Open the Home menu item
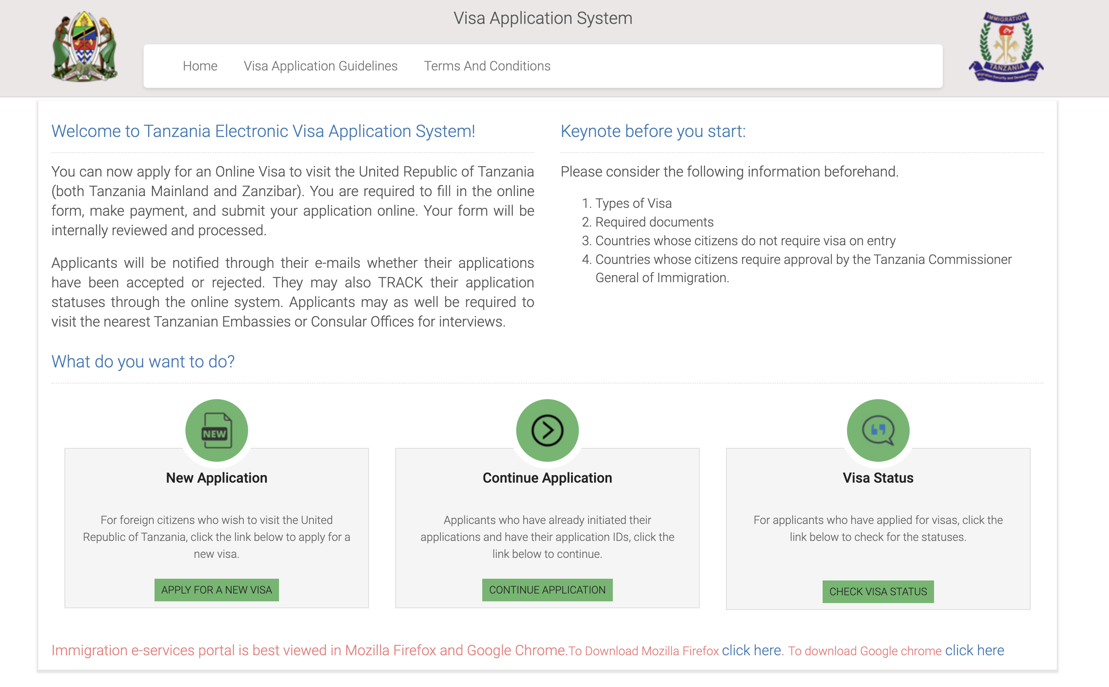The width and height of the screenshot is (1109, 687). tap(200, 66)
